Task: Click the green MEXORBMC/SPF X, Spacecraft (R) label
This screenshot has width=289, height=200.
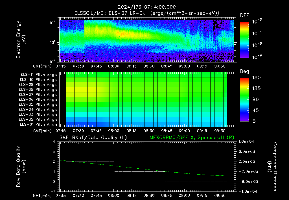Action: 192,138
